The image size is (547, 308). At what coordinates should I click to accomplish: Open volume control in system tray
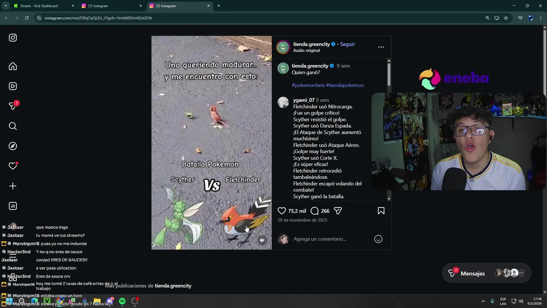[521, 301]
